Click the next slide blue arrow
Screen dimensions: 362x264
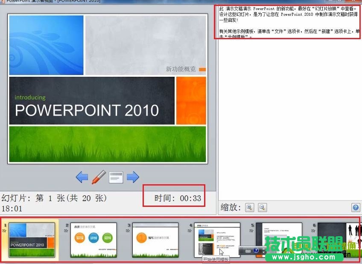pyautogui.click(x=132, y=177)
